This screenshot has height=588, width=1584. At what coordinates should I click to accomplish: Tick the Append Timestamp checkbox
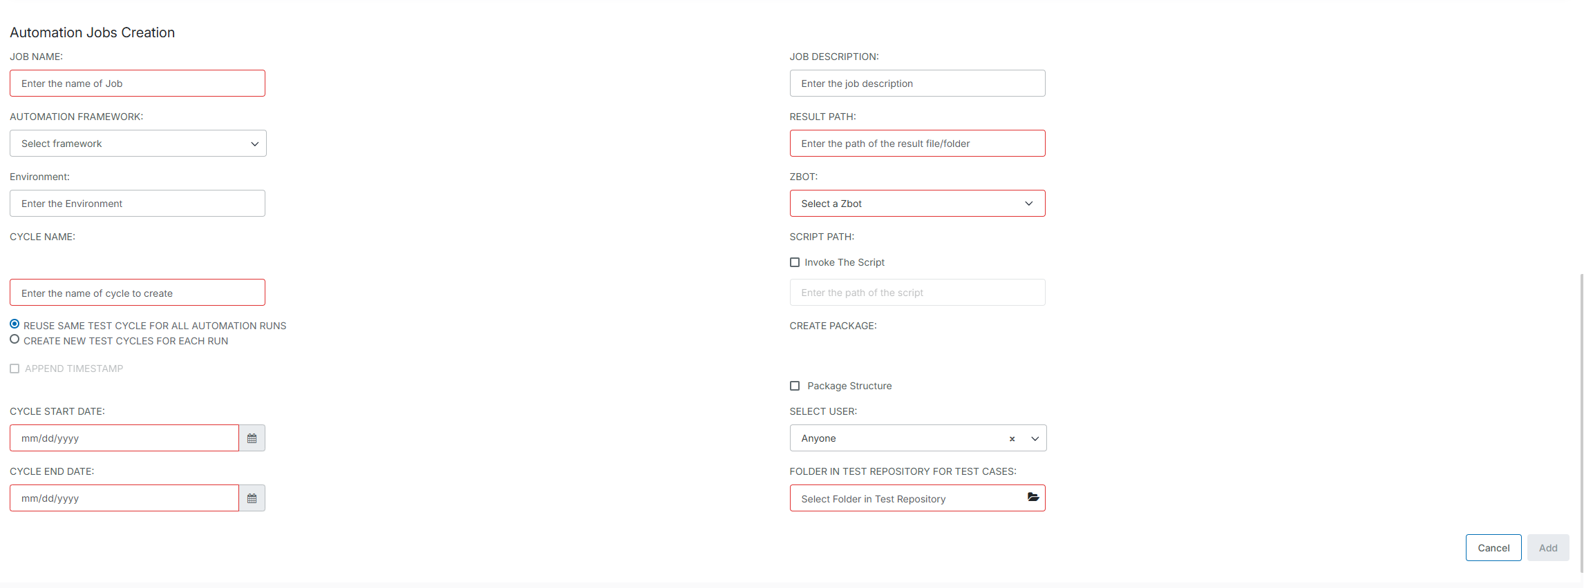(15, 369)
